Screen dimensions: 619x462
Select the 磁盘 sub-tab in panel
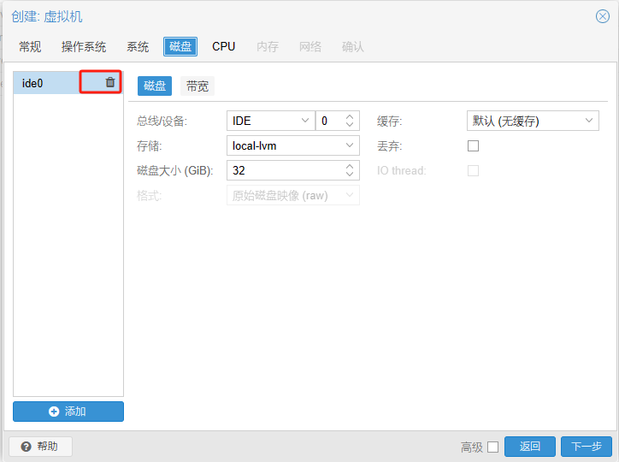point(155,86)
